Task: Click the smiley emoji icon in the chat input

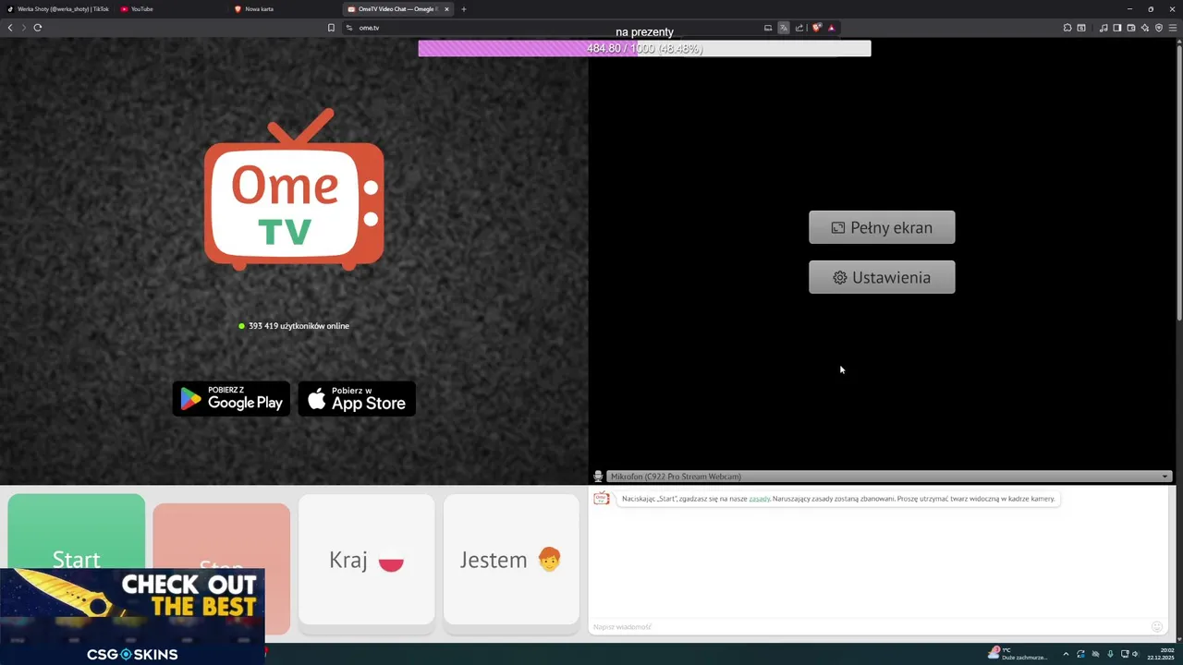Action: [x=1156, y=626]
